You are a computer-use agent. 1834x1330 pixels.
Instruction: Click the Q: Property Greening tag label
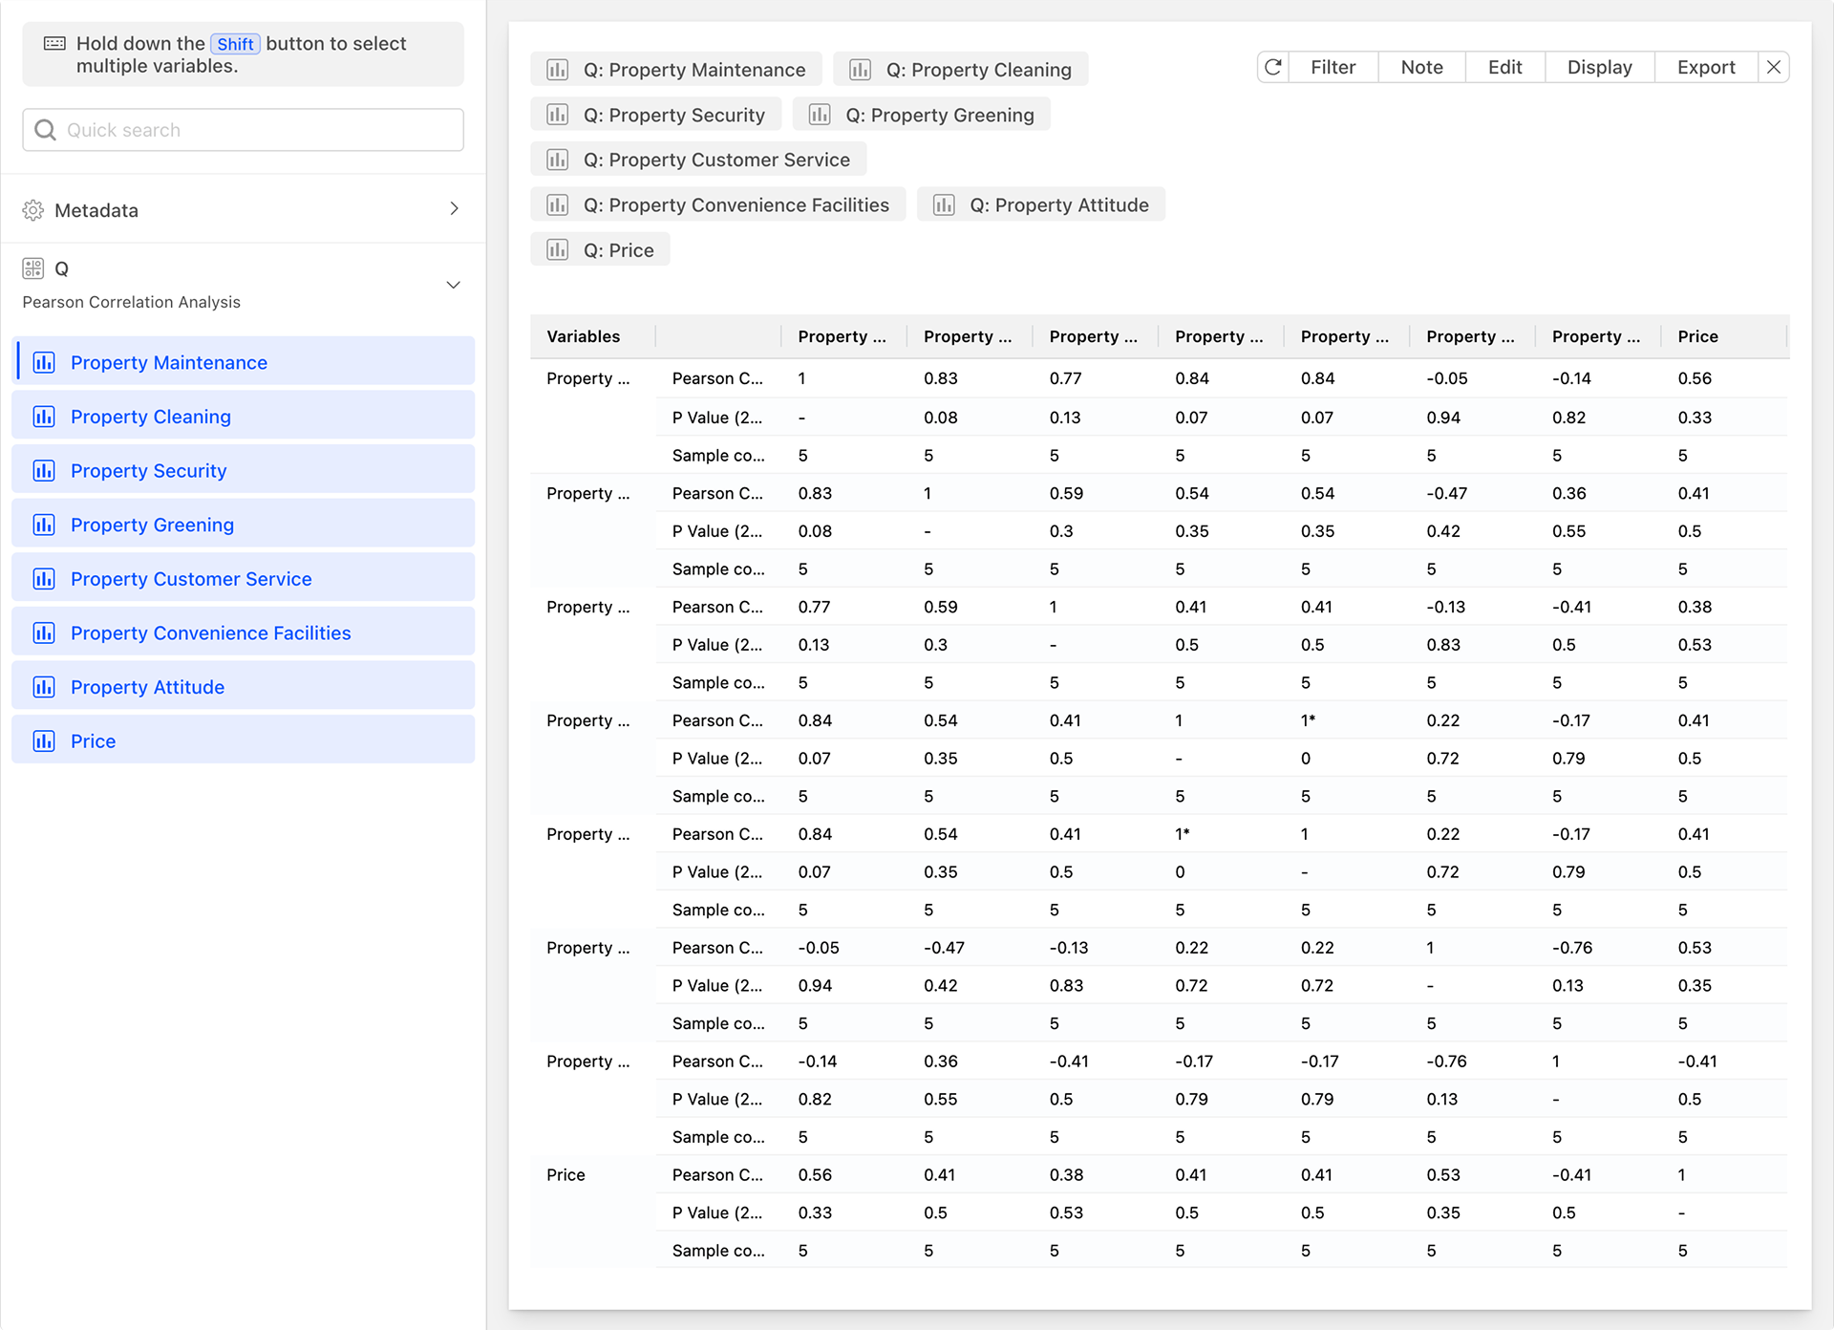[939, 115]
